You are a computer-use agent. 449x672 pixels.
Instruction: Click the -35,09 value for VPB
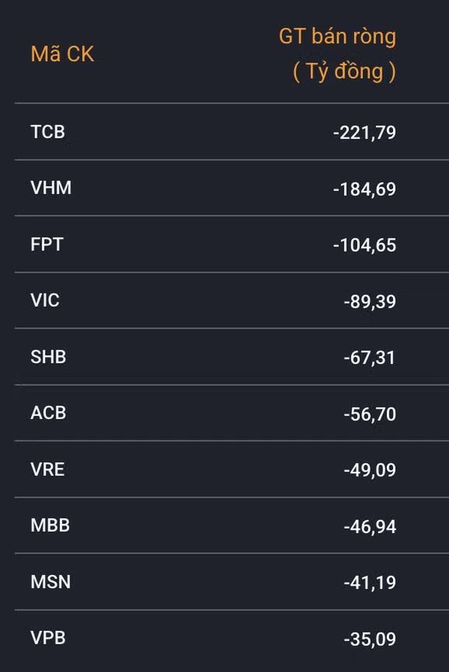370,639
